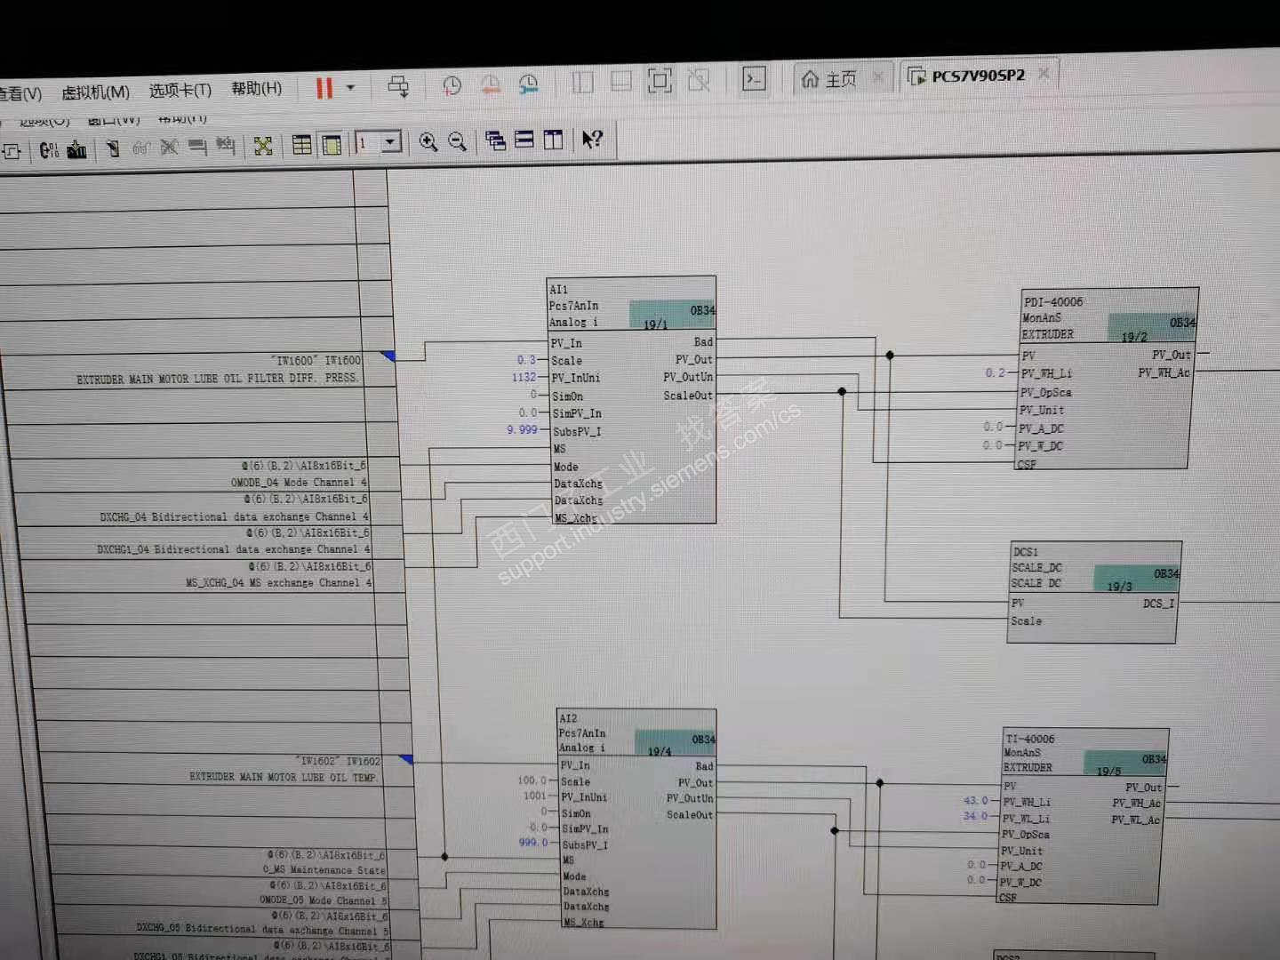
Task: Click the PV_WH_Li value 0.2 on PDI-40006
Action: pos(995,373)
